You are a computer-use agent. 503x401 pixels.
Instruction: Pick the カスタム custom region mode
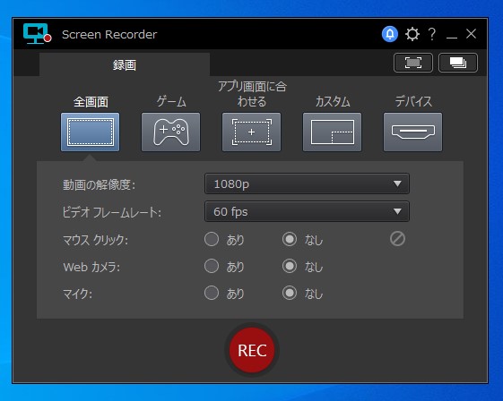pos(332,132)
